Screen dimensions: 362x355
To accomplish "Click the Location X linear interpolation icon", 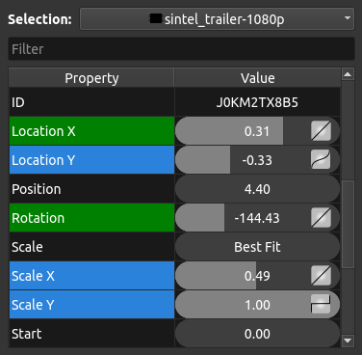I will pyautogui.click(x=321, y=131).
